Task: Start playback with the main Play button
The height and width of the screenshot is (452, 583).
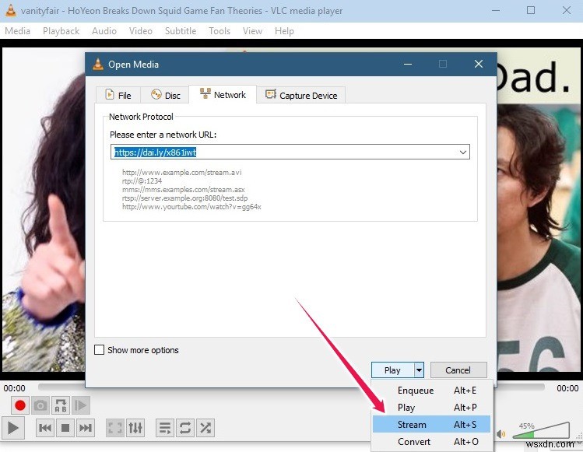Action: click(13, 428)
